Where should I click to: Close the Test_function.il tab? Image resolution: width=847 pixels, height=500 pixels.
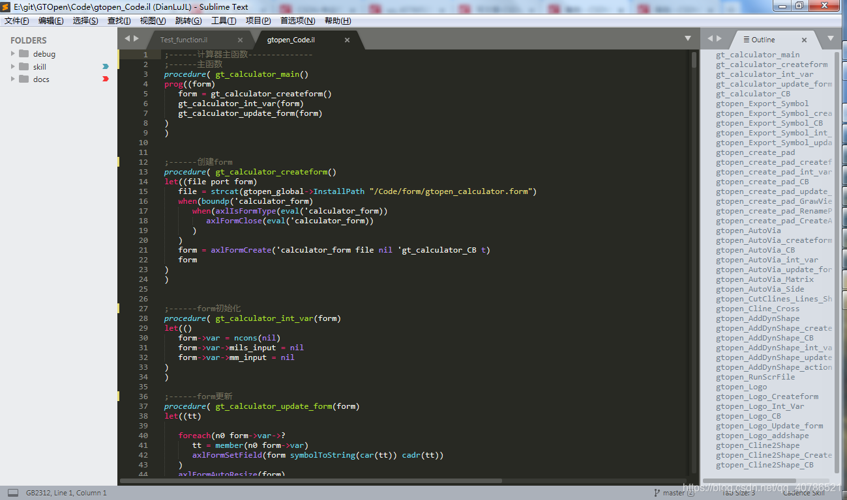coord(240,40)
